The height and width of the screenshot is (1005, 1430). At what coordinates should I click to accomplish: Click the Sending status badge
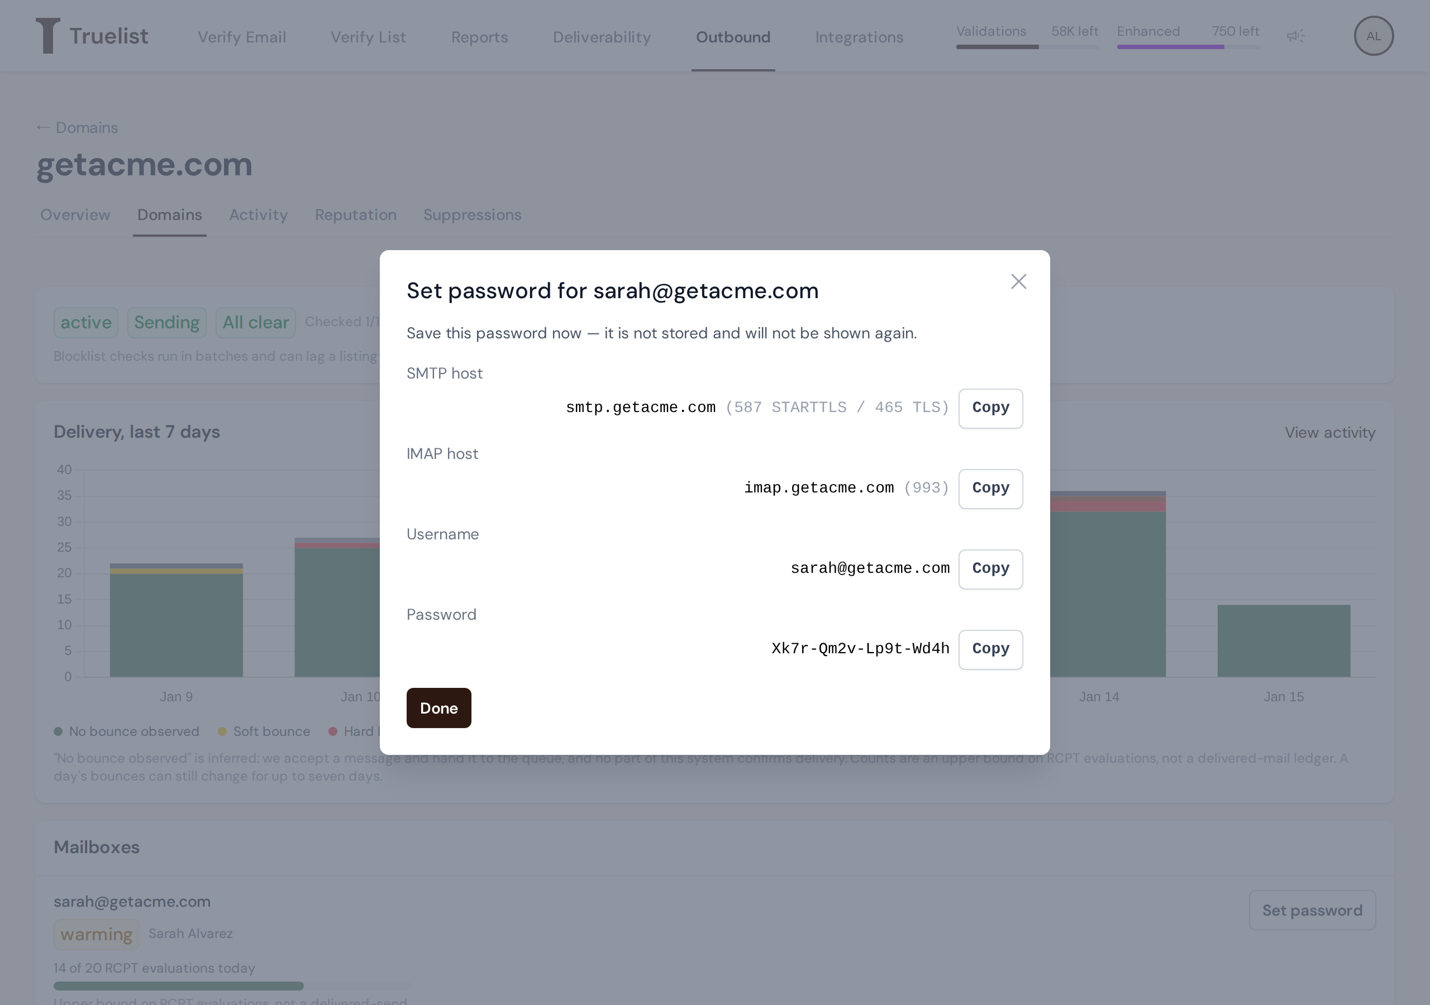click(167, 323)
